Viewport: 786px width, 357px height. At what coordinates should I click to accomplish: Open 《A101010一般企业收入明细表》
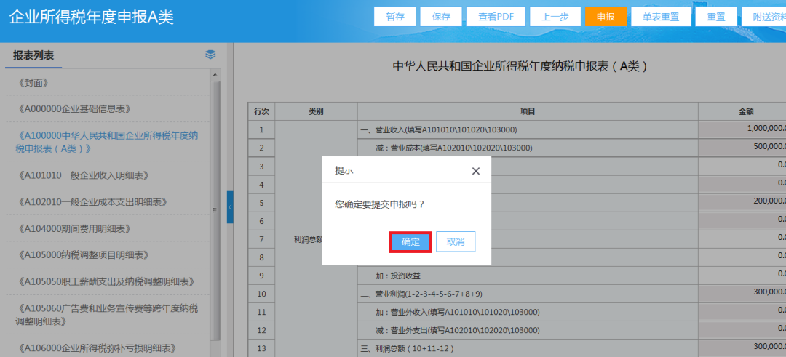pyautogui.click(x=84, y=175)
